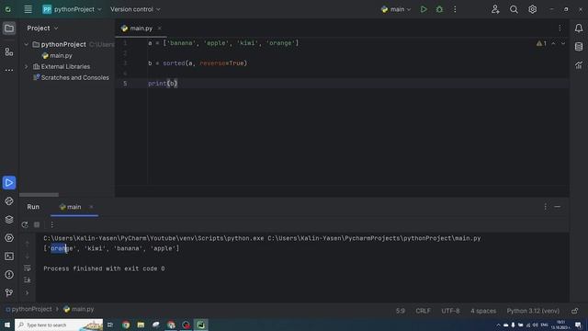The width and height of the screenshot is (588, 331).
Task: Toggle scroll to end in console
Action: click(27, 280)
